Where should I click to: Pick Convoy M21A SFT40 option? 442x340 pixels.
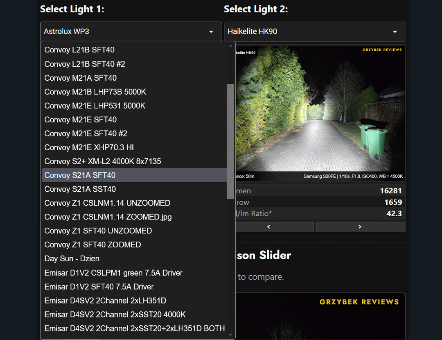(81, 78)
